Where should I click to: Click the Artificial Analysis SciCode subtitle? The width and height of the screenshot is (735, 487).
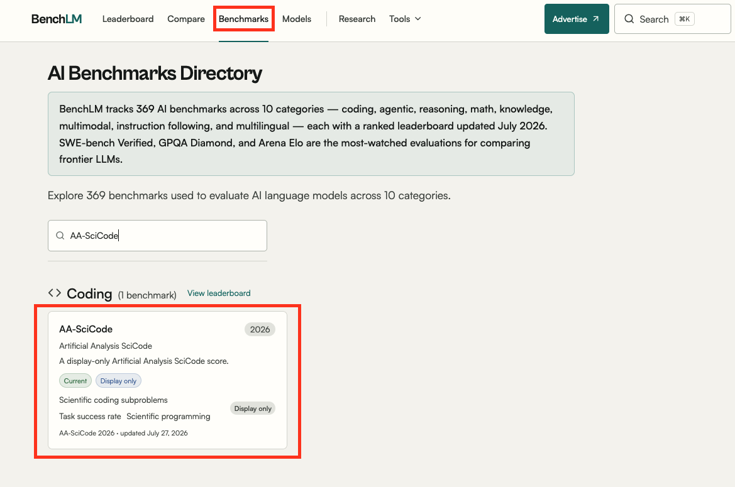click(106, 346)
